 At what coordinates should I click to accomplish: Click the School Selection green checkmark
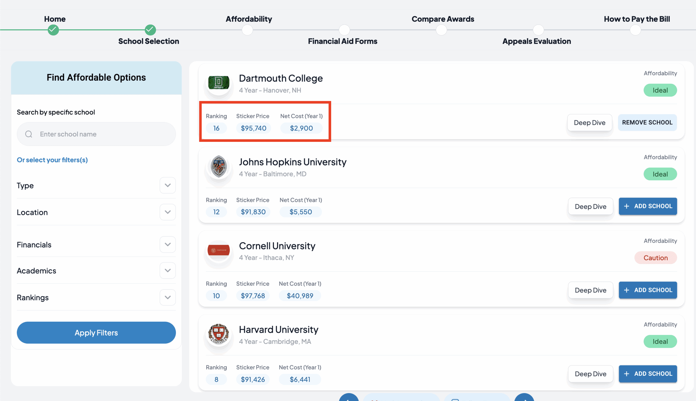click(150, 30)
